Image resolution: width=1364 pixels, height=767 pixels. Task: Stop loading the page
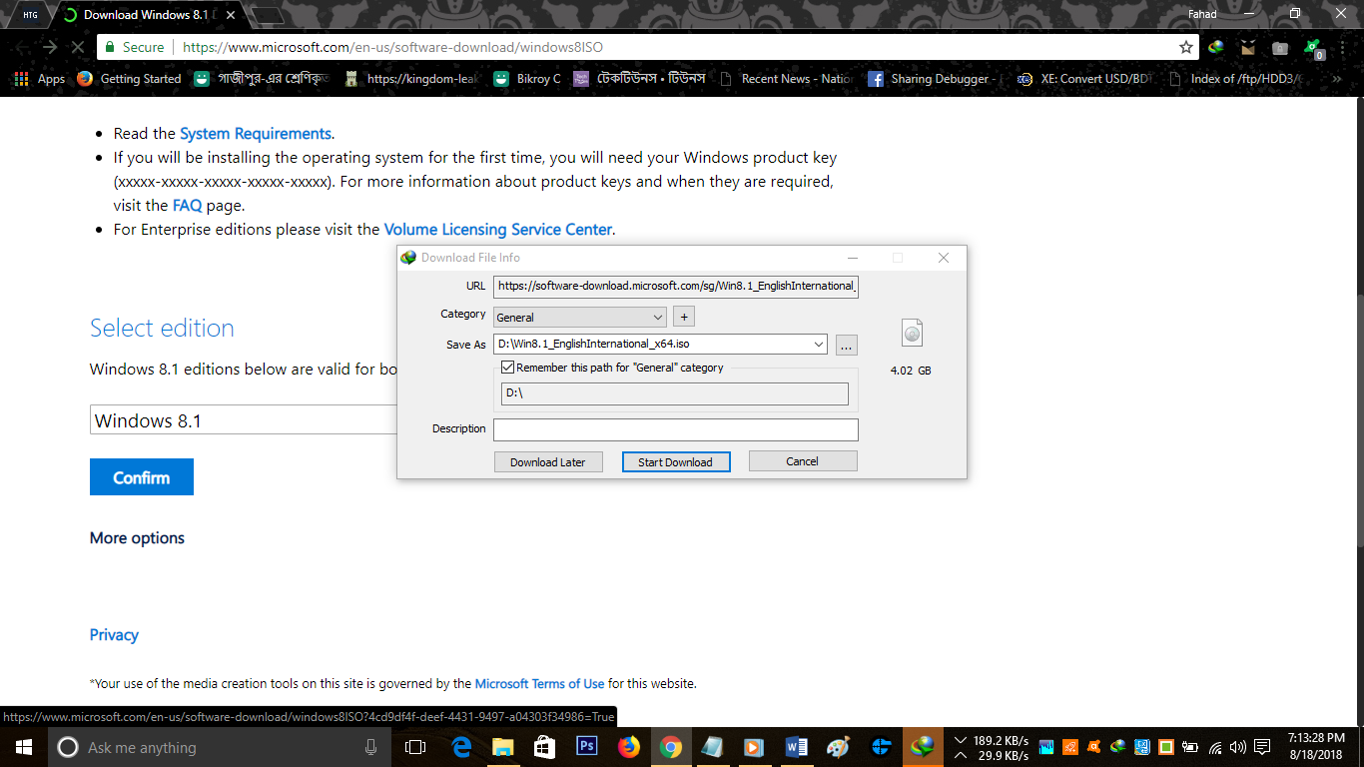click(x=78, y=47)
